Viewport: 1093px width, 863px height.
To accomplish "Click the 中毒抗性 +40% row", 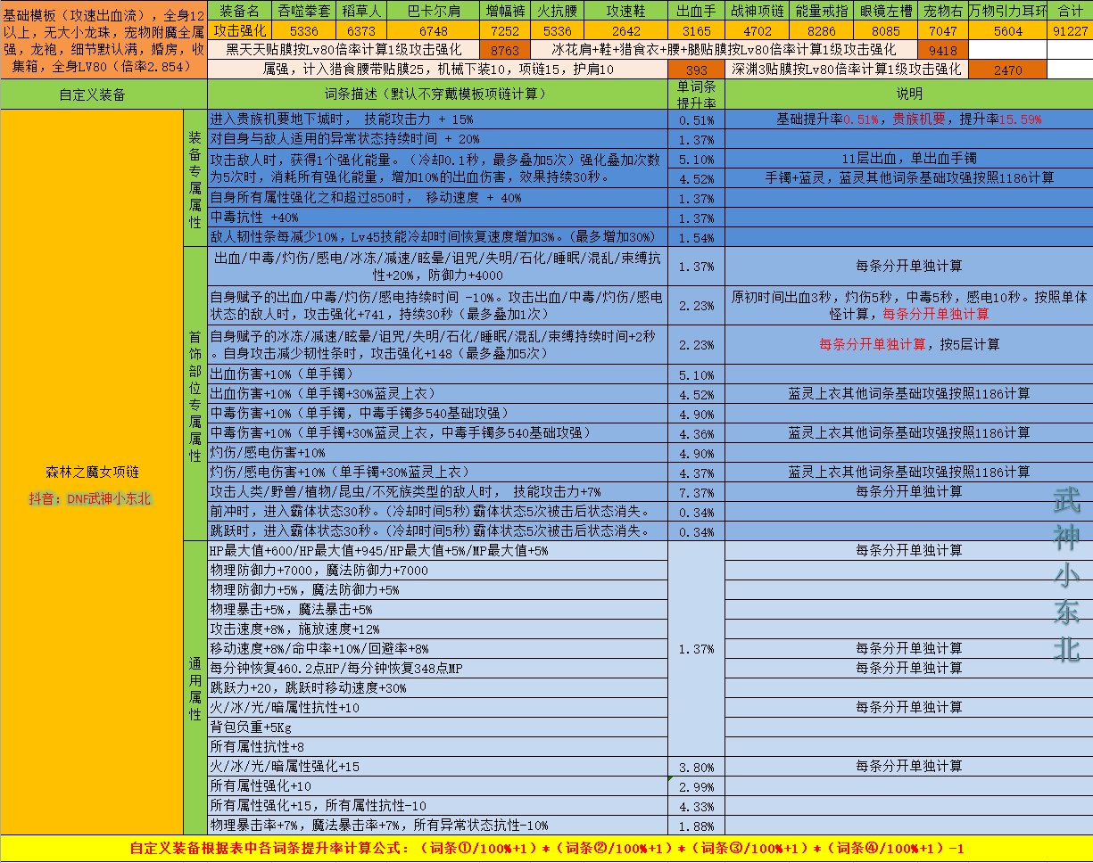I will [437, 218].
